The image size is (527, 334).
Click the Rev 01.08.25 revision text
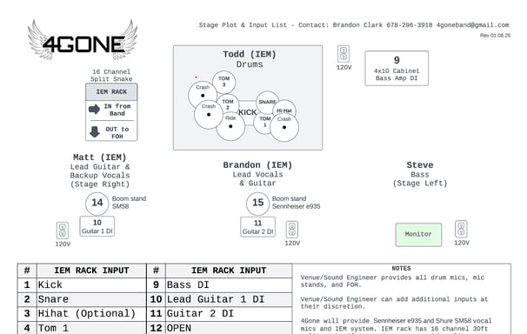coord(495,36)
